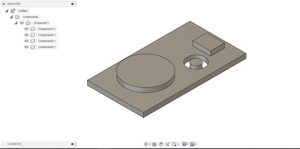Click the COMMENTS panel header

coord(15,144)
